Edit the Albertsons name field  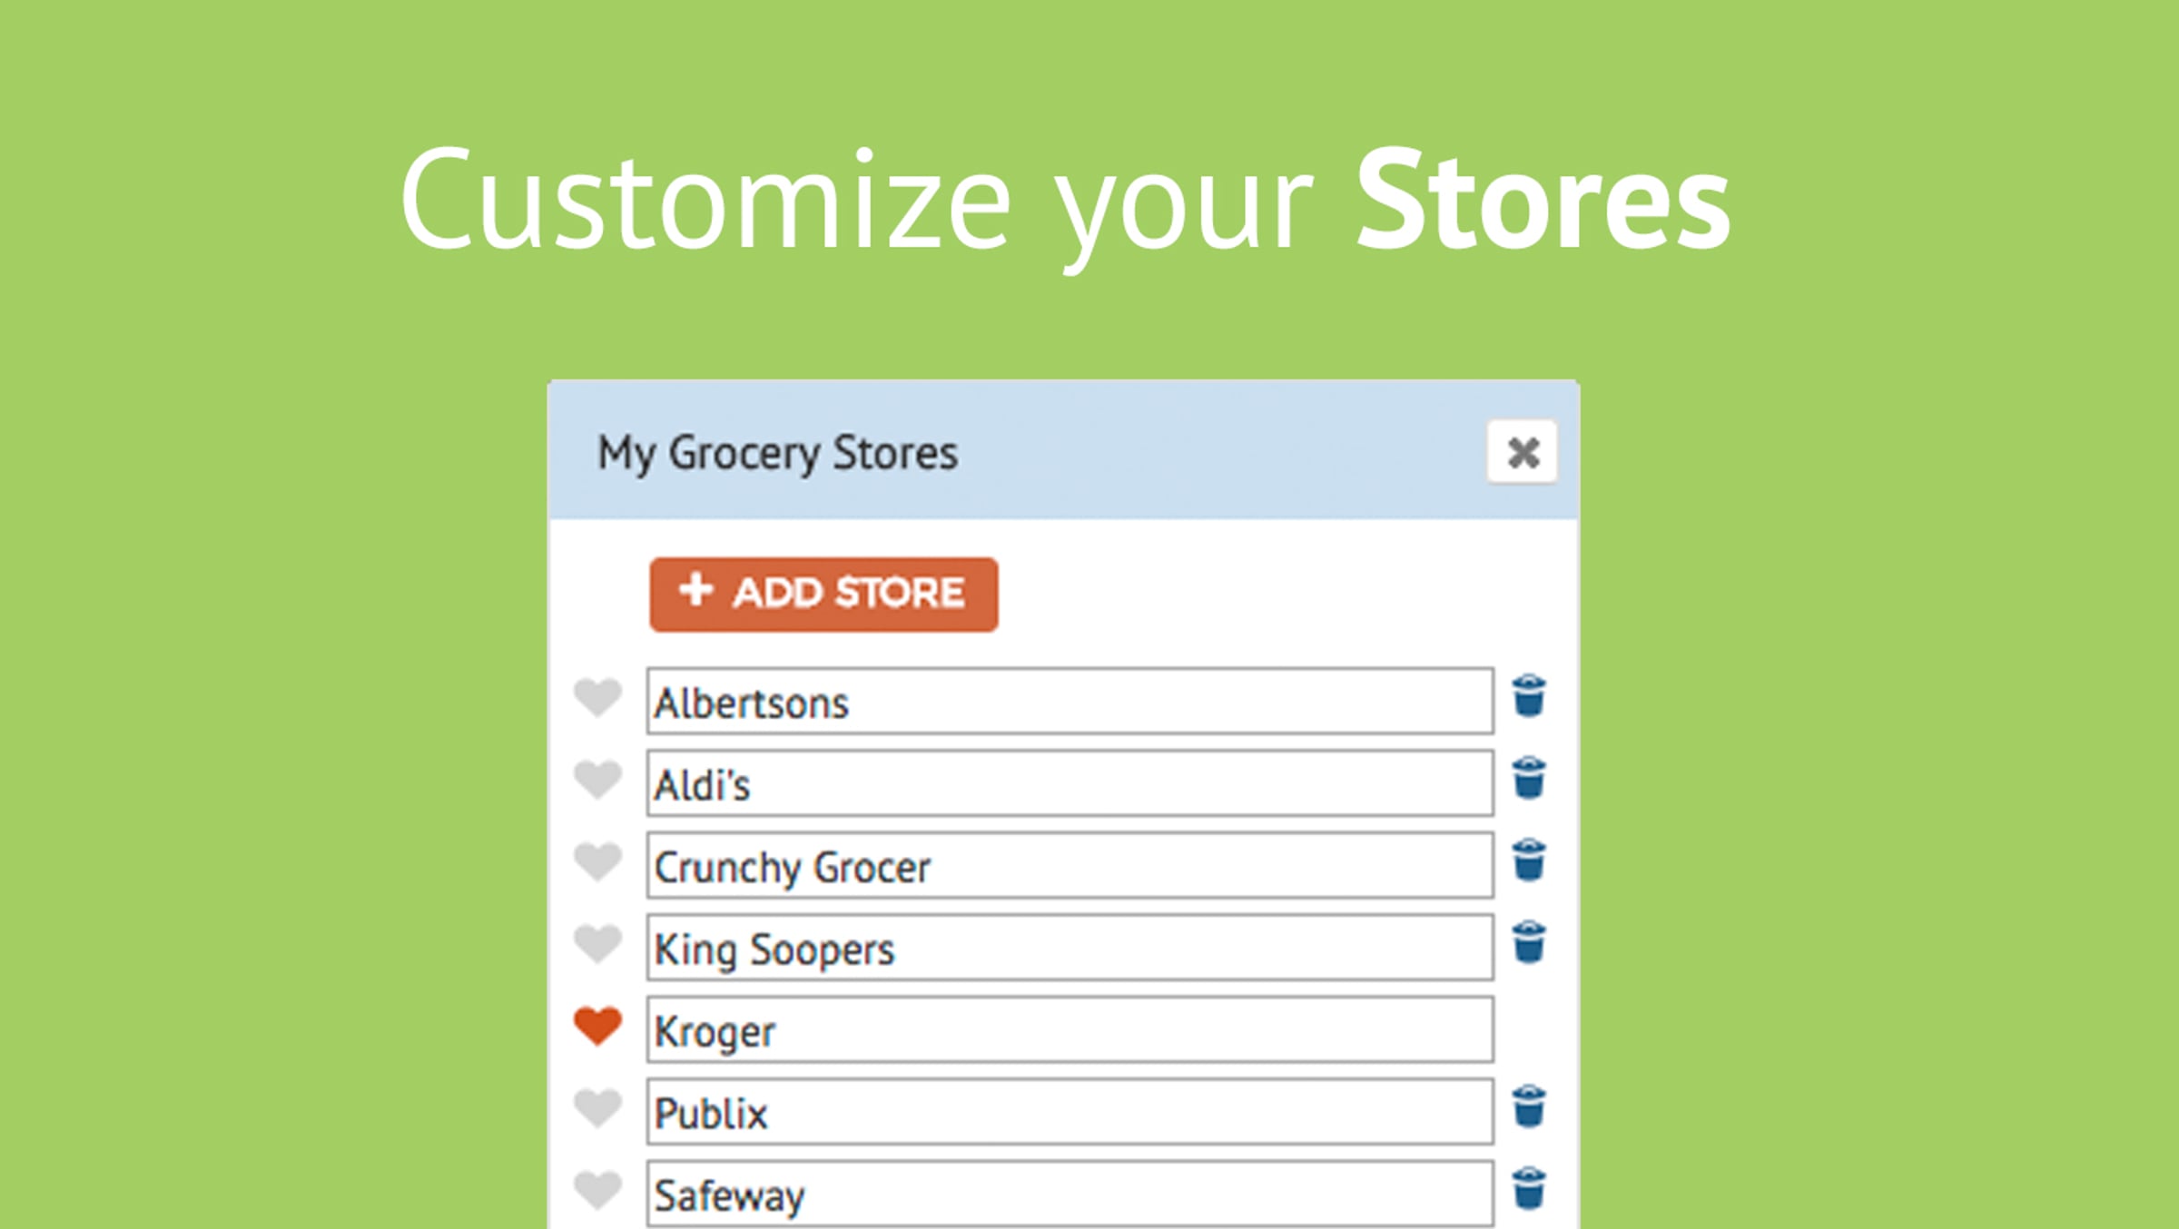pyautogui.click(x=1070, y=702)
